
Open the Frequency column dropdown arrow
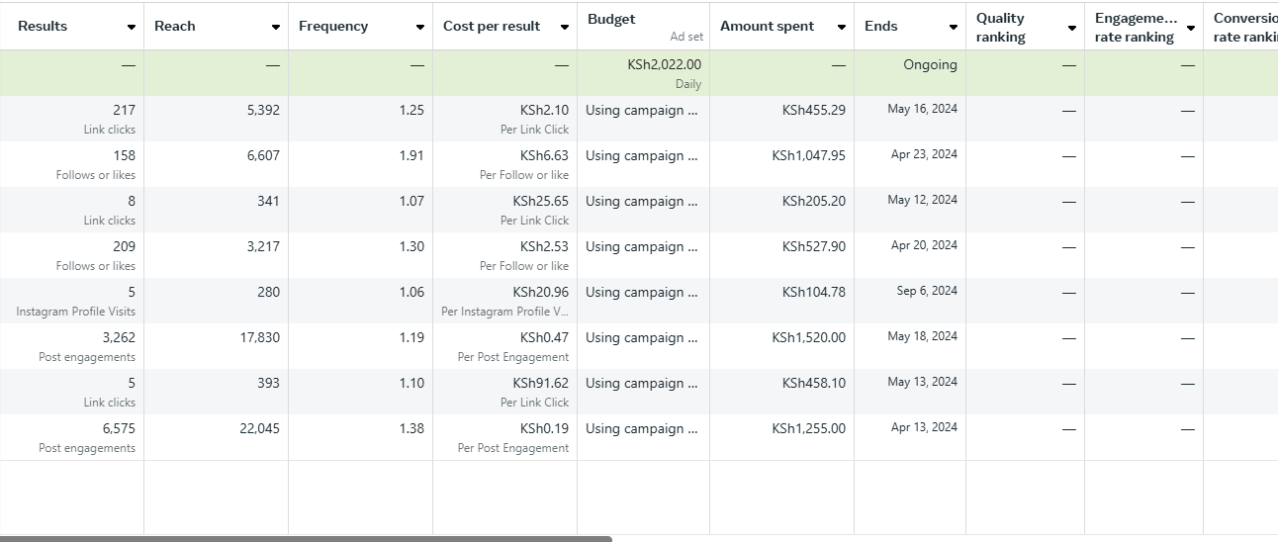(x=420, y=27)
